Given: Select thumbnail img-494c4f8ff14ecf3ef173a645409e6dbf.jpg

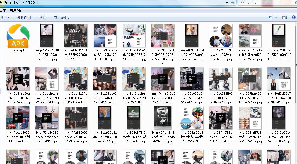Looking at the screenshot, I should pos(163,118).
